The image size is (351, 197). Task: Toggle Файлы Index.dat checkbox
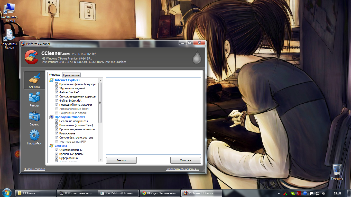point(57,101)
